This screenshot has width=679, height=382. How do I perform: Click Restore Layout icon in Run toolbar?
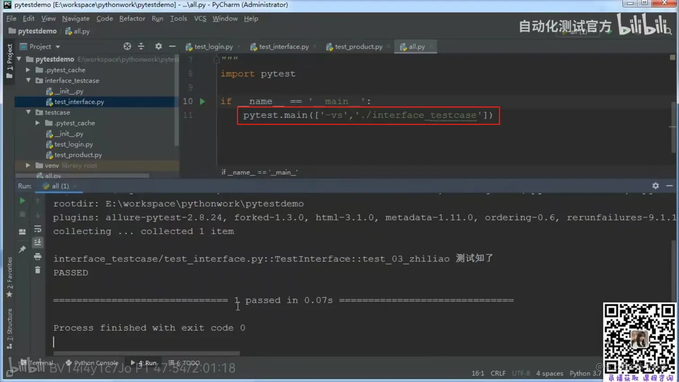point(22,232)
